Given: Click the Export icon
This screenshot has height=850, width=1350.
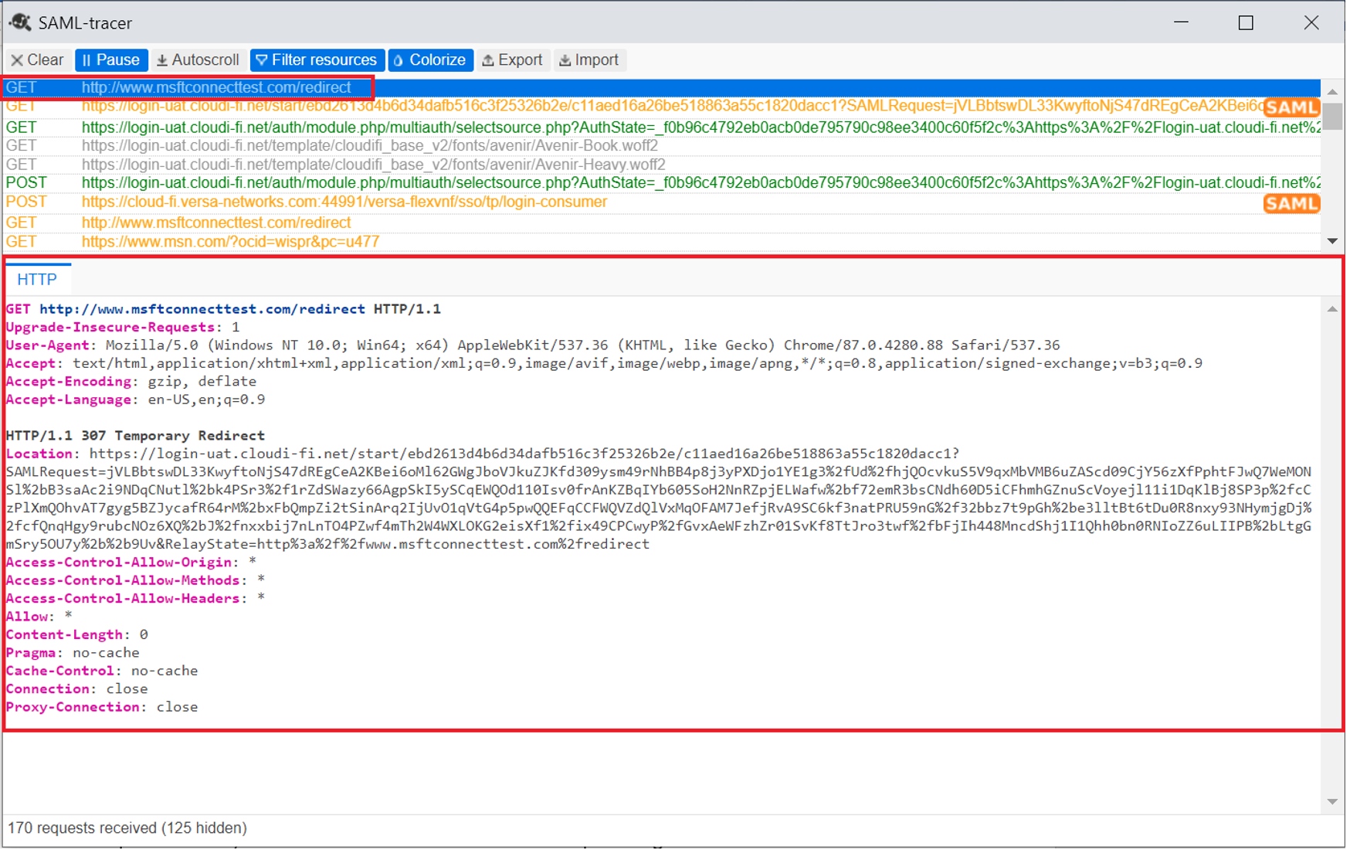Looking at the screenshot, I should pyautogui.click(x=488, y=59).
